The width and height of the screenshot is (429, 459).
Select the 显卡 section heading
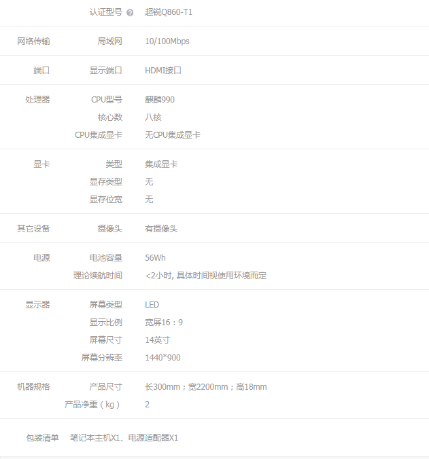(41, 164)
